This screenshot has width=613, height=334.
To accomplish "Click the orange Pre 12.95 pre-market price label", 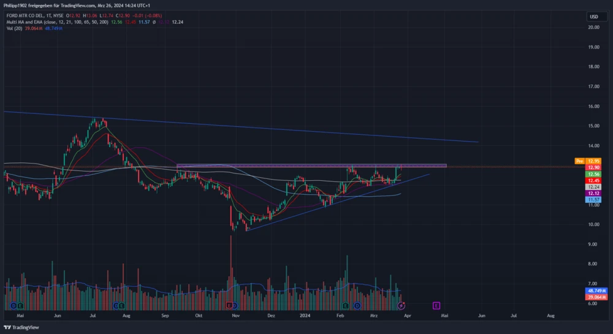I will [587, 161].
